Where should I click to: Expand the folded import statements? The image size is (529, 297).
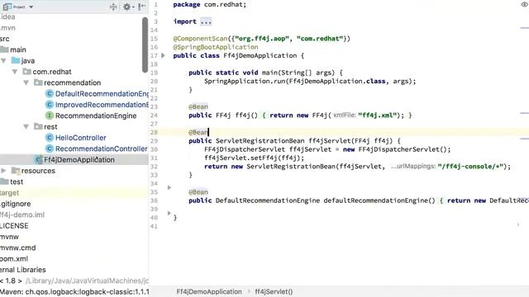(206, 21)
